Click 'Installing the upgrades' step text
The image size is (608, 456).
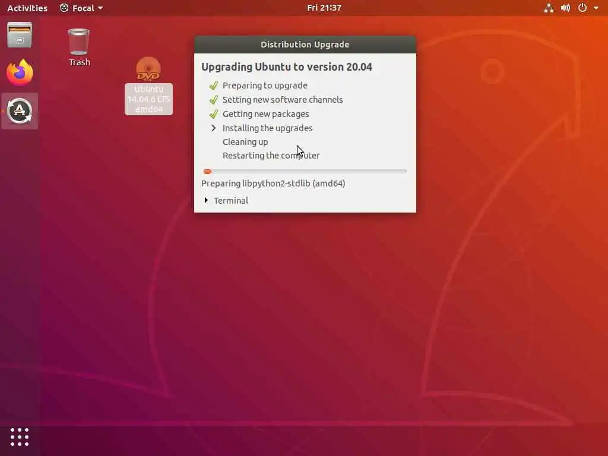pyautogui.click(x=268, y=128)
